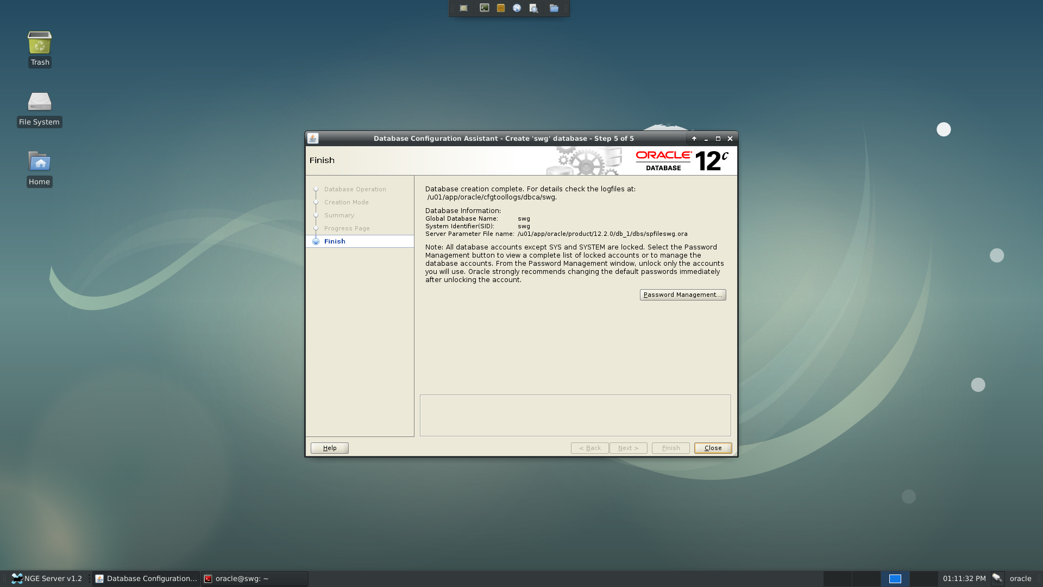The height and width of the screenshot is (587, 1043).
Task: Select the Creation Mode step
Action: [346, 202]
